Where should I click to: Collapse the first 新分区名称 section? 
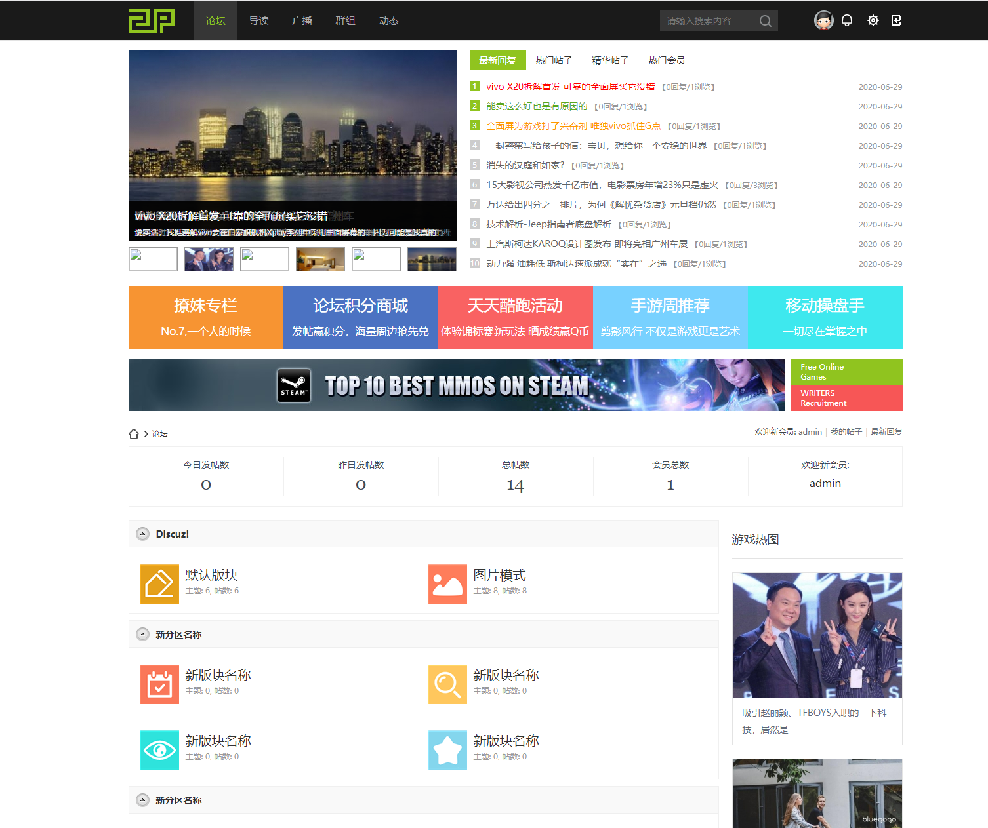(142, 634)
